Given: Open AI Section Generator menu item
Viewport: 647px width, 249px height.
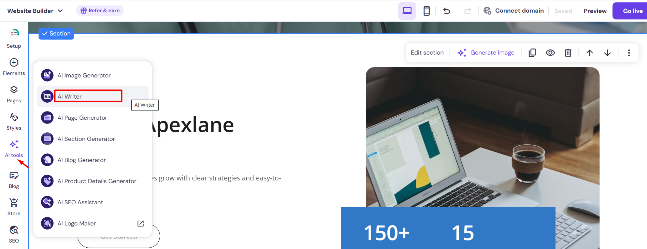Looking at the screenshot, I should pyautogui.click(x=92, y=139).
